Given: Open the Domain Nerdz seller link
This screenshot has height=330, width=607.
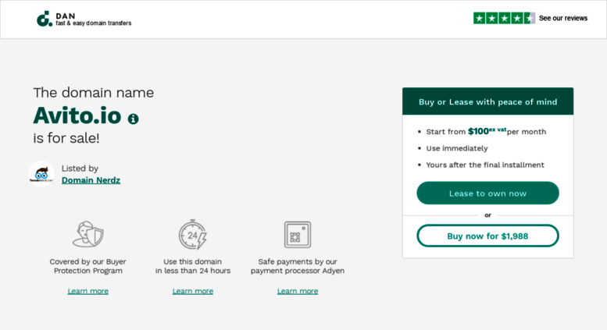Looking at the screenshot, I should (91, 180).
